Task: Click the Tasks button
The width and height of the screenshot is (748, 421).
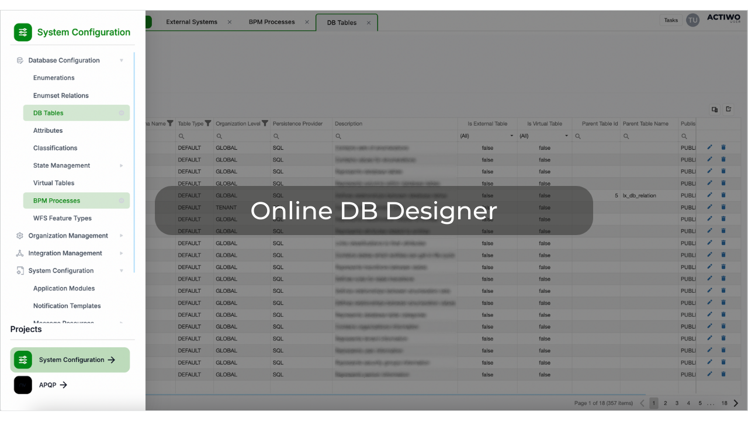Action: pos(671,20)
